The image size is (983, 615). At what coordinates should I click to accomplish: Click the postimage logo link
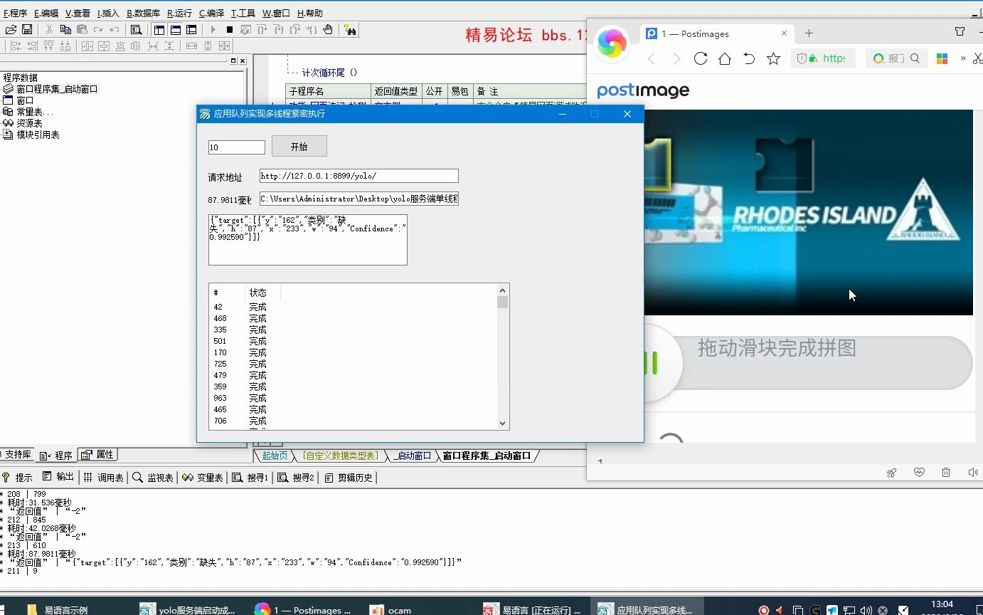pyautogui.click(x=643, y=91)
